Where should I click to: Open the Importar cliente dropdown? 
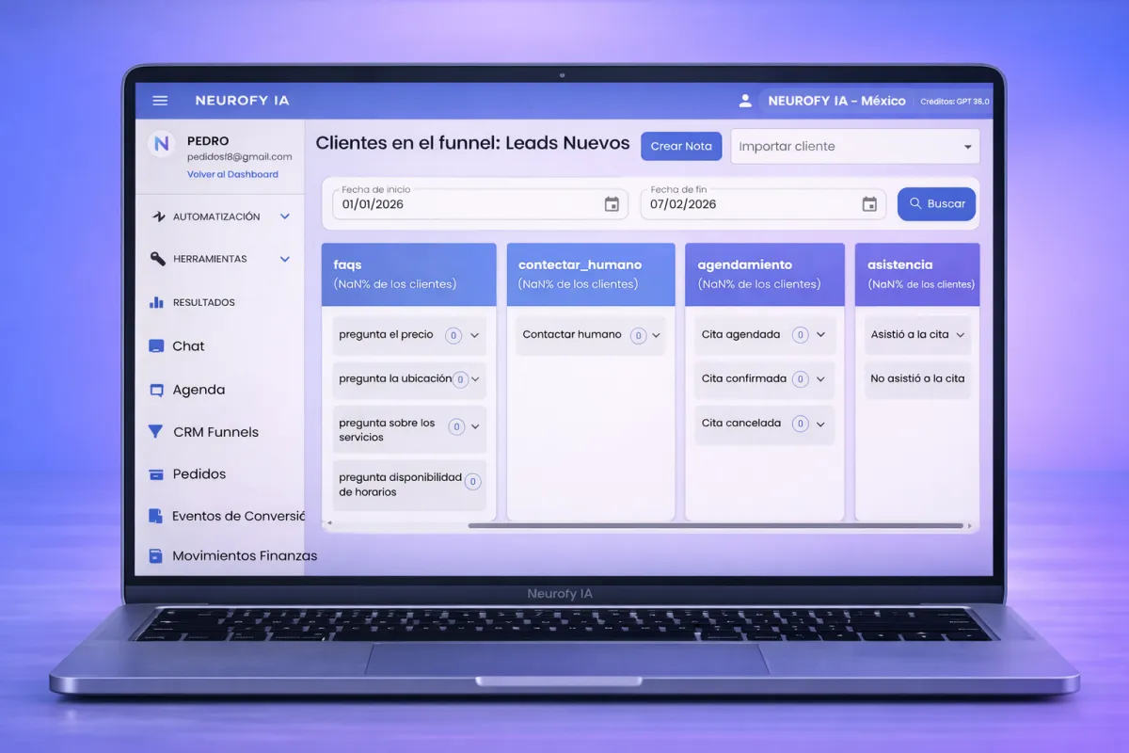[x=855, y=147]
